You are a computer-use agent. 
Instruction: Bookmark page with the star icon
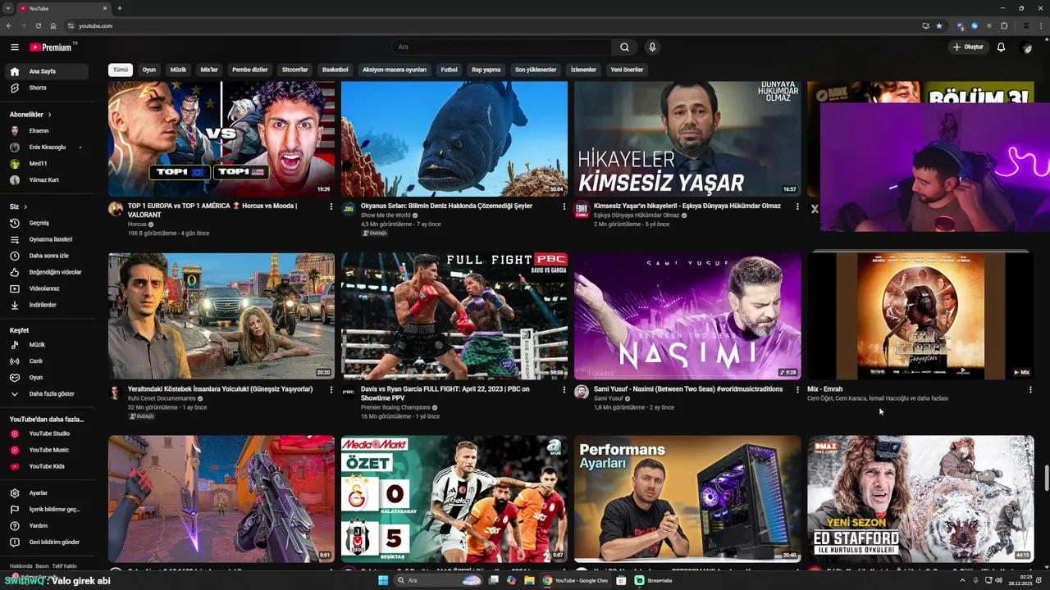[939, 25]
